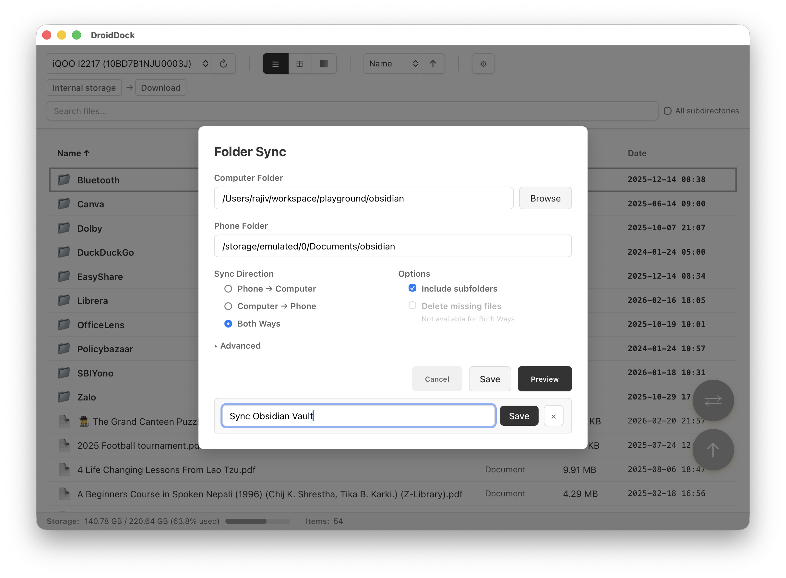Open settings gear icon
Image resolution: width=786 pixels, height=578 pixels.
click(483, 64)
